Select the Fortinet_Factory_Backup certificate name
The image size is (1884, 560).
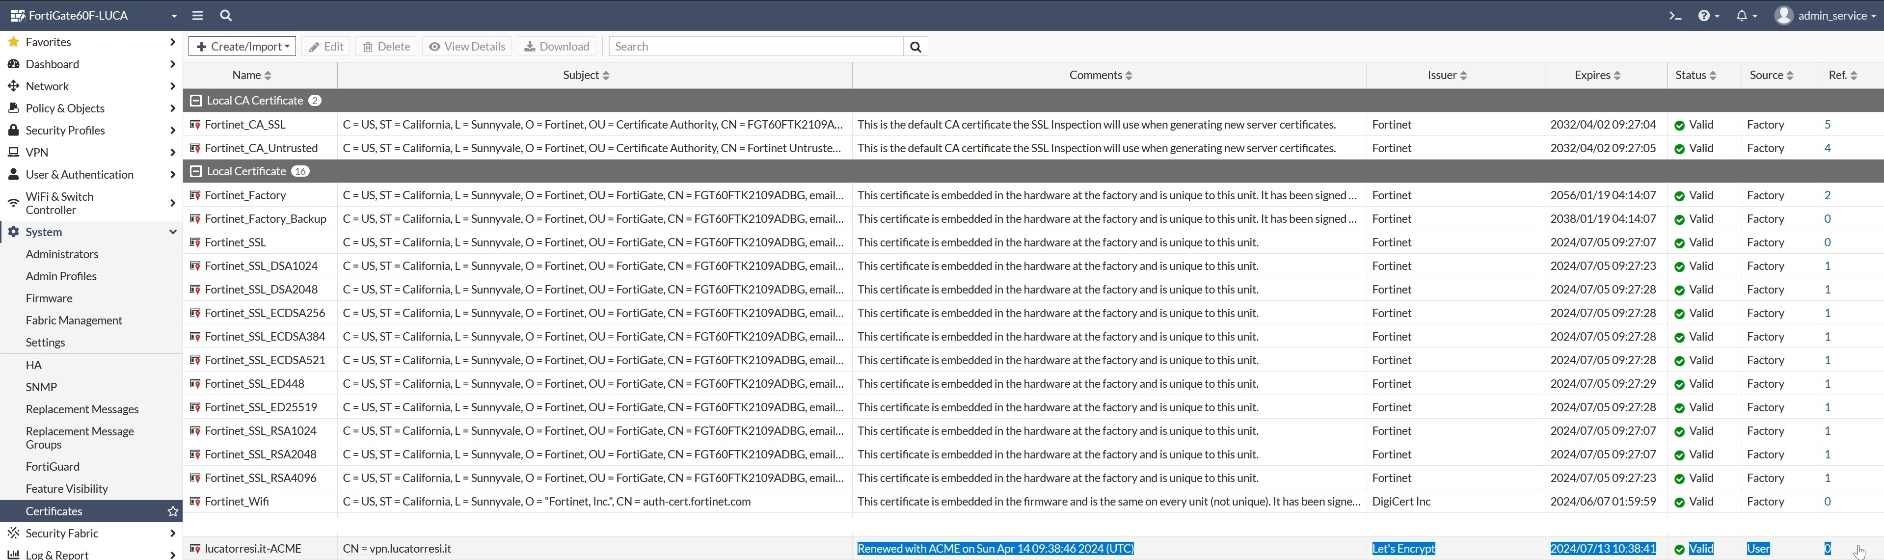(x=266, y=219)
